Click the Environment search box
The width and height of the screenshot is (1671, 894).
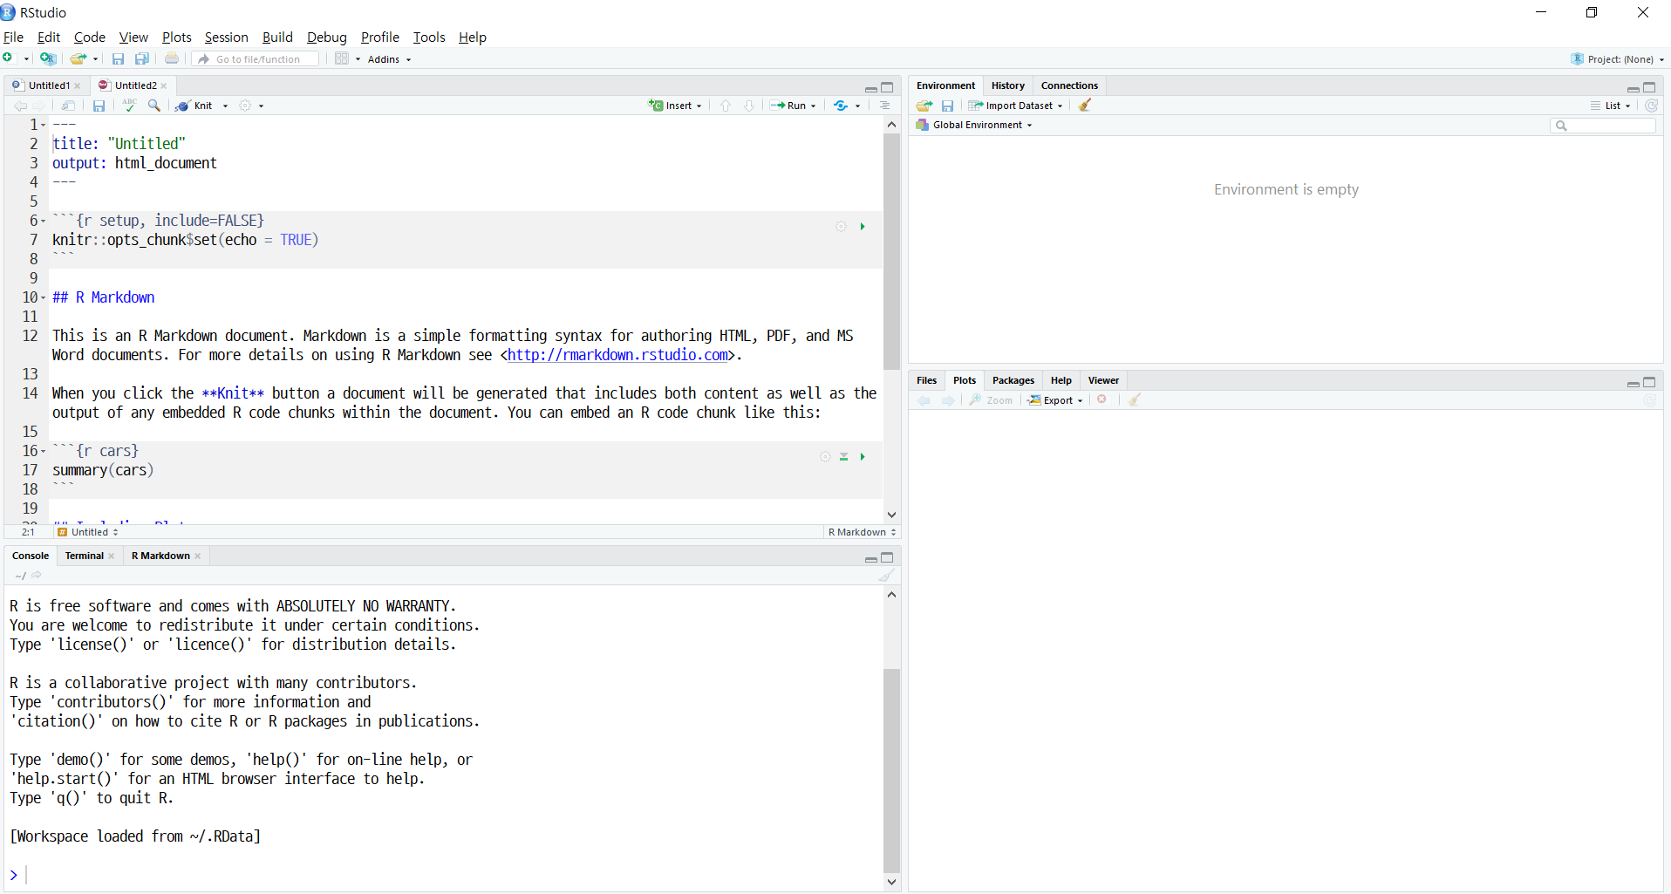coord(1603,126)
